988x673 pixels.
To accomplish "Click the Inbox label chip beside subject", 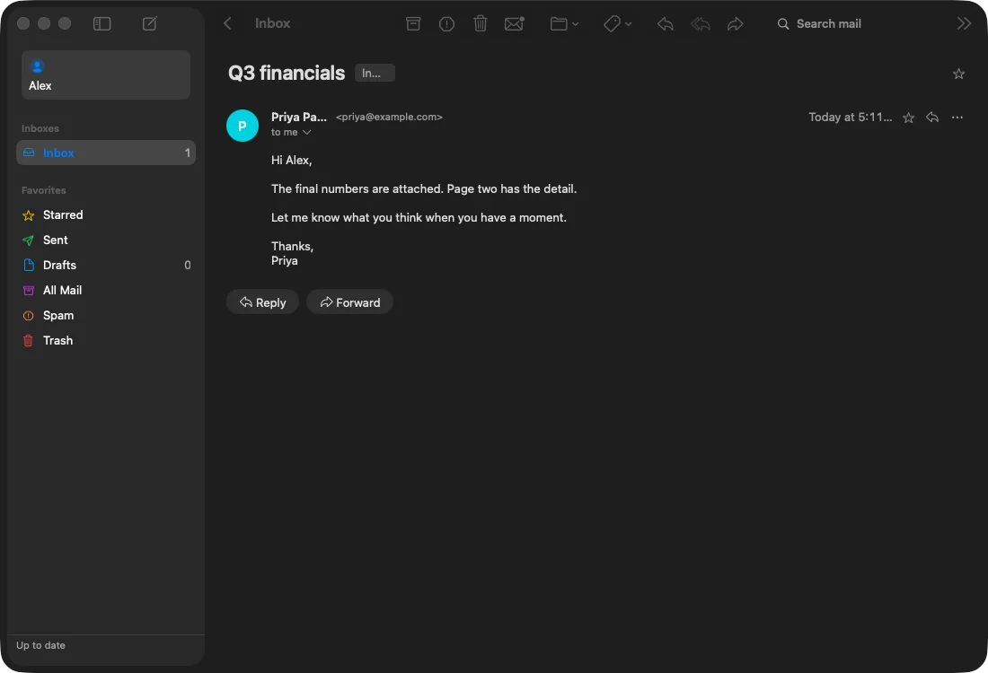I will point(375,73).
